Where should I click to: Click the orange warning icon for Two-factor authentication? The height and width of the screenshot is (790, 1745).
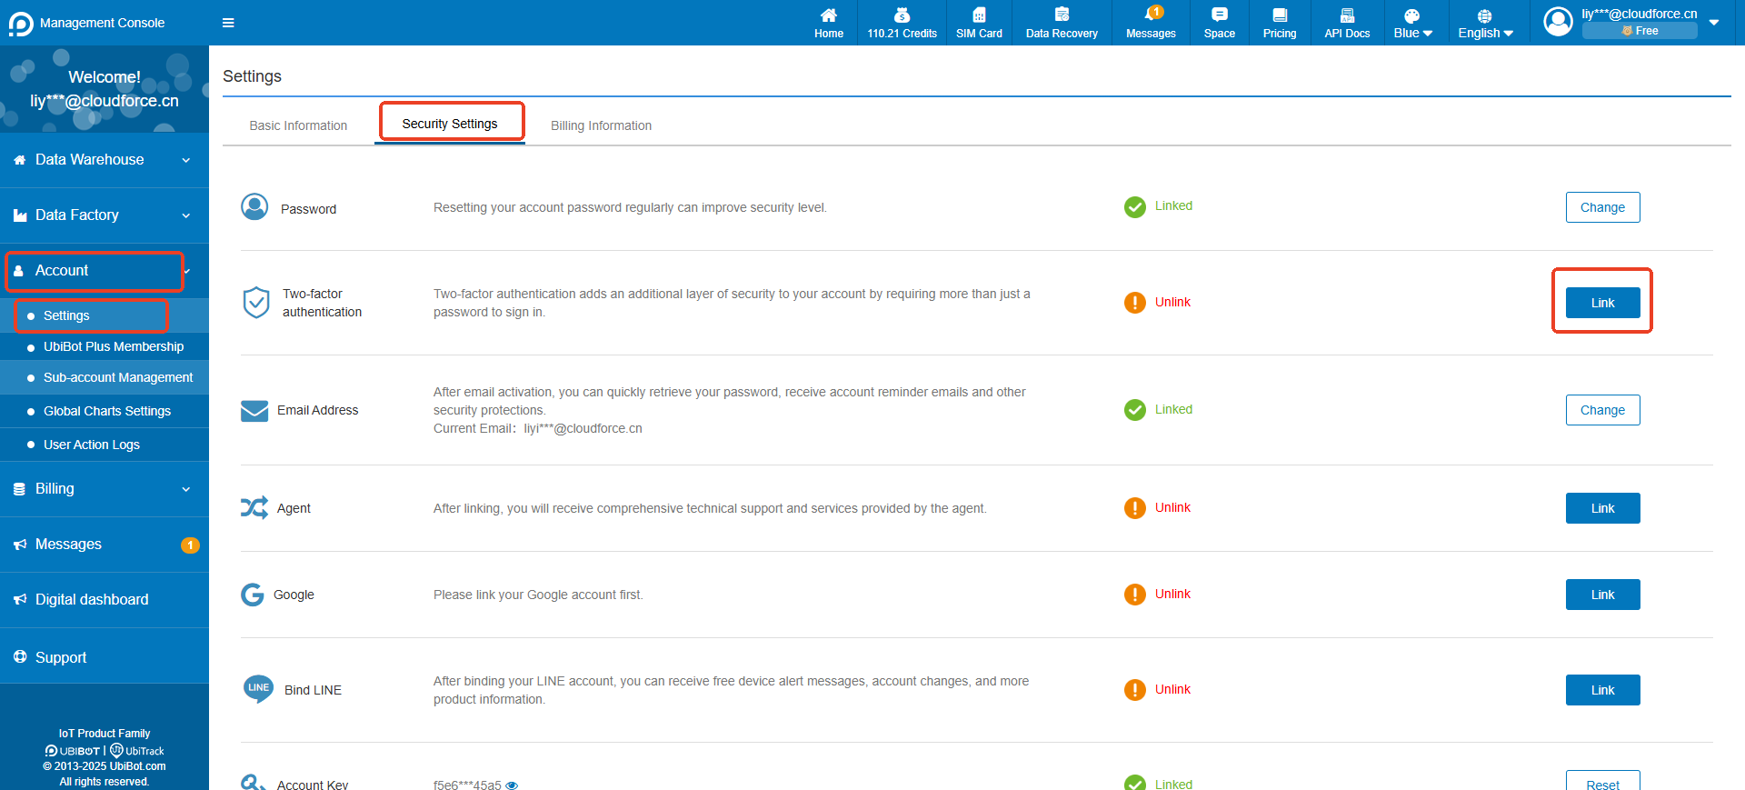1135,303
